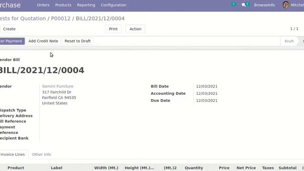Go to the Purchase app home title
Image resolution: width=304 pixels, height=171 pixels.
click(10, 5)
